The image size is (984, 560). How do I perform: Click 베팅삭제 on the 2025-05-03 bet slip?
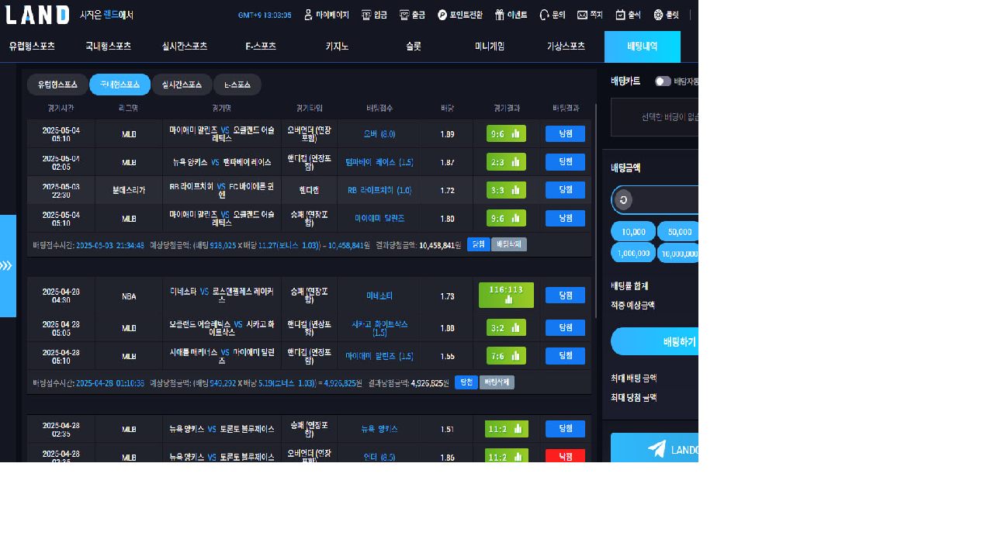tap(510, 244)
